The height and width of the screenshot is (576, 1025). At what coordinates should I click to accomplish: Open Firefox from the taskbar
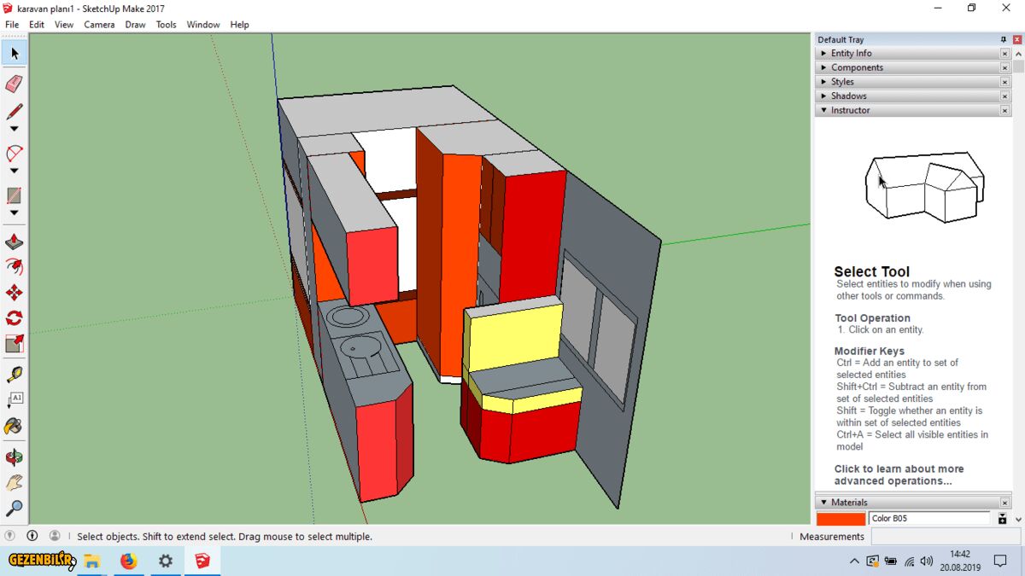[x=128, y=561]
